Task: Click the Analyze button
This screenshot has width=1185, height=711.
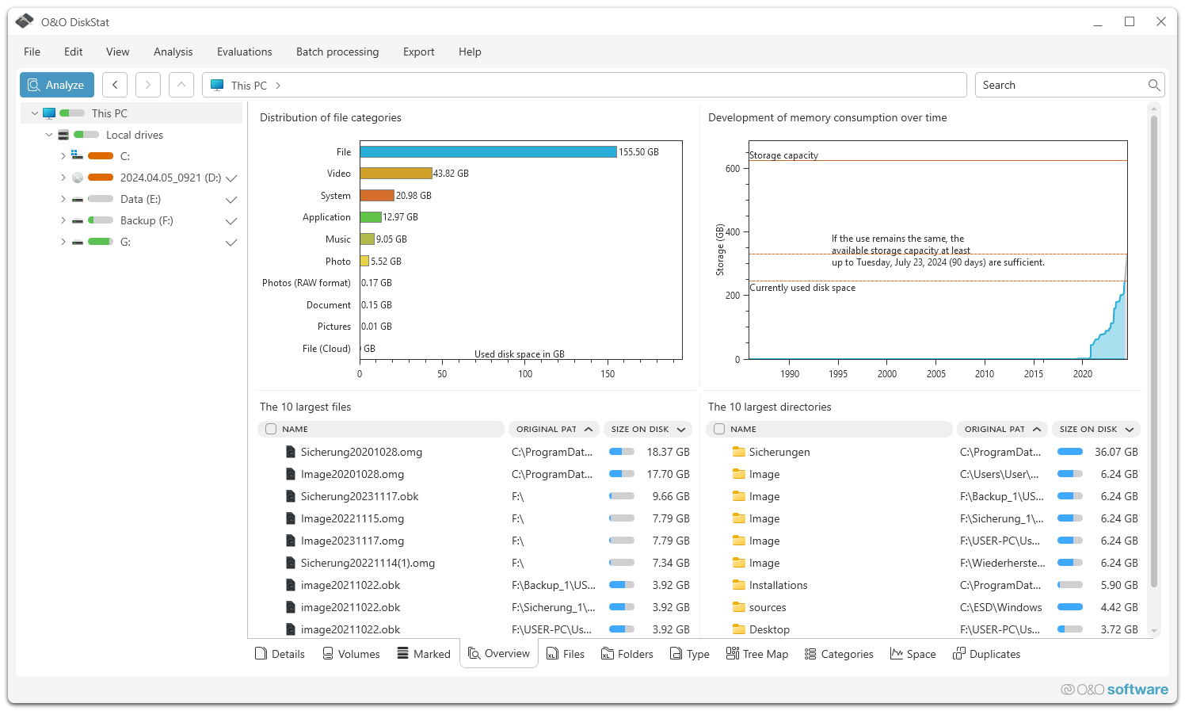Action: click(57, 85)
